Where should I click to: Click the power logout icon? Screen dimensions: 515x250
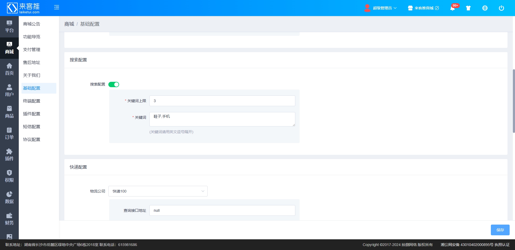point(501,8)
